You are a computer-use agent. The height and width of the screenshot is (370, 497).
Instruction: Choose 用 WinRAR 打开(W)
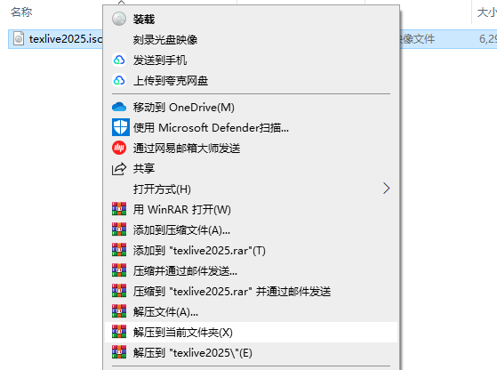pyautogui.click(x=182, y=210)
